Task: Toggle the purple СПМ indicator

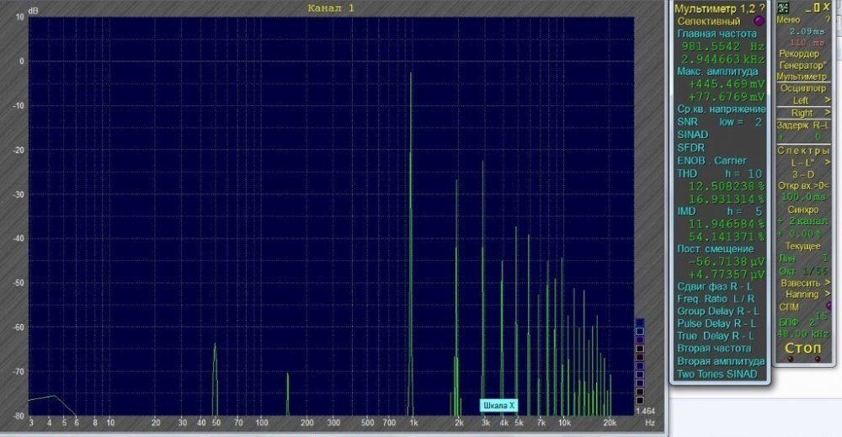Action: tap(829, 306)
